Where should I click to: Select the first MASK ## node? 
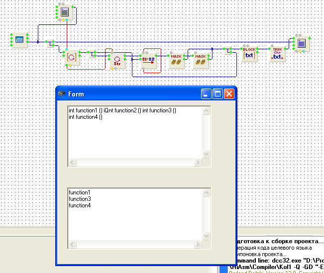tap(176, 60)
